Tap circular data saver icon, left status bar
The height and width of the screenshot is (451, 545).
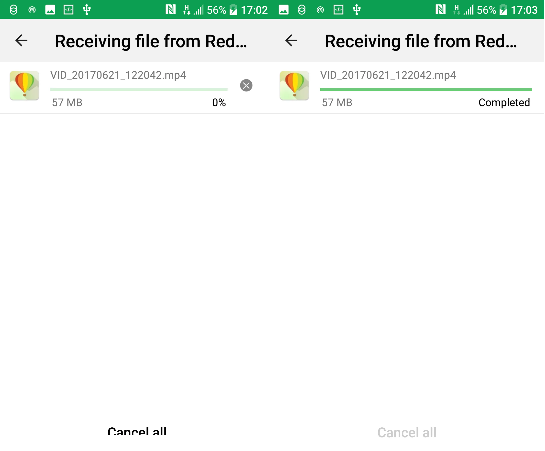tap(13, 10)
